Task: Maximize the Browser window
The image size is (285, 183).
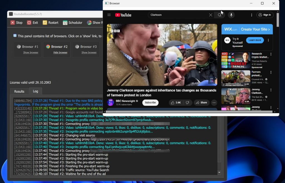Action: (262, 3)
